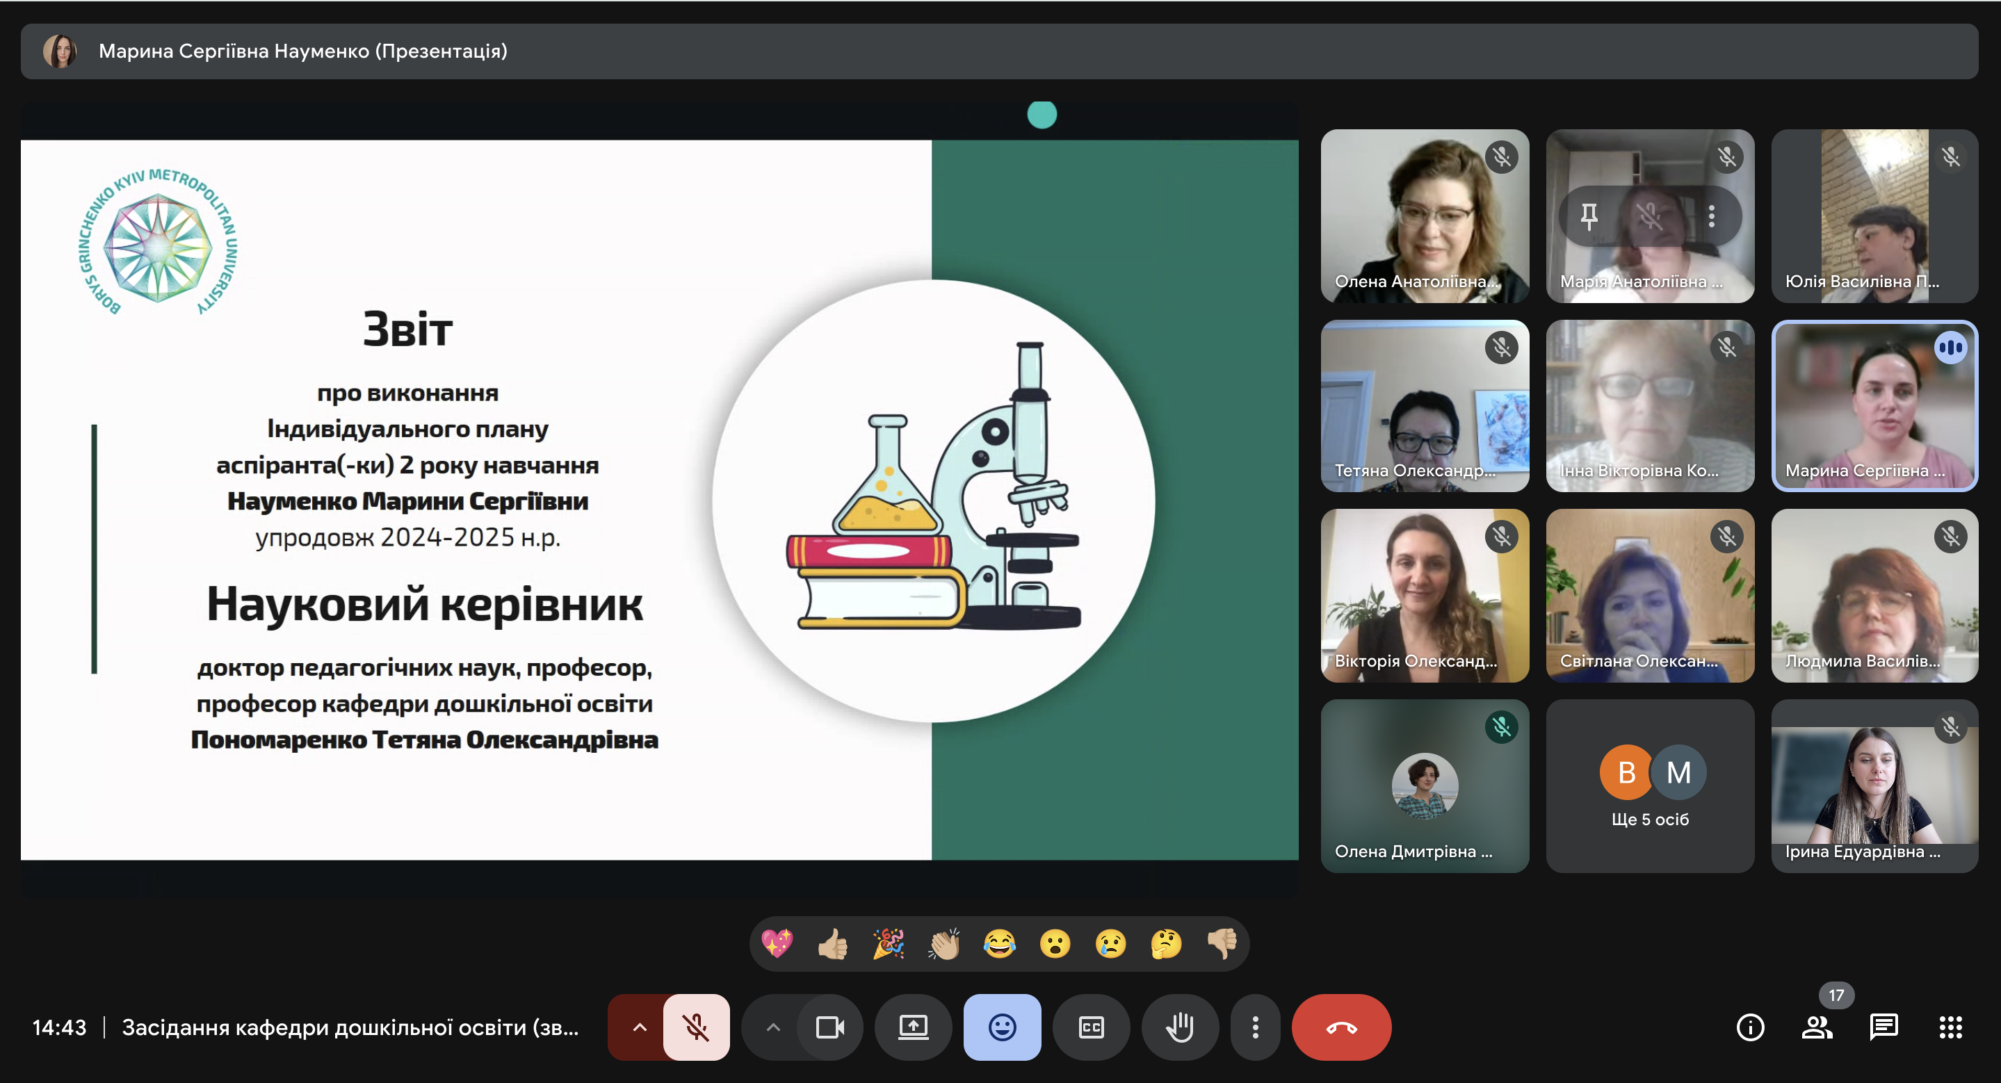The image size is (2001, 1083).
Task: Raise hand using the hand icon
Action: [1179, 1027]
